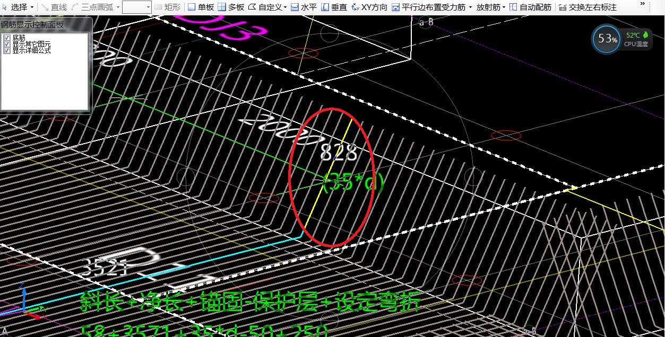Click the 52℃ CPU温度 readout

click(x=637, y=40)
